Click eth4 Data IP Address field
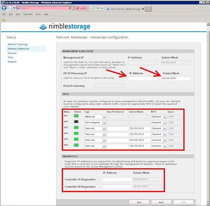210x206 pixels. [x=117, y=134]
